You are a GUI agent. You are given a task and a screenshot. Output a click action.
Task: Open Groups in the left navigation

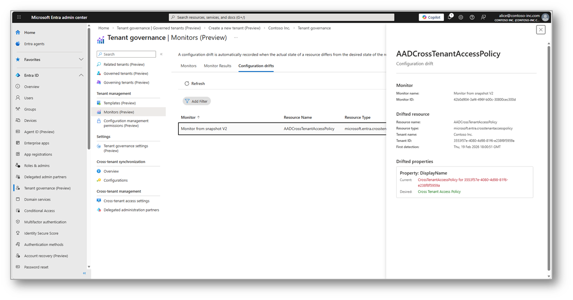30,109
